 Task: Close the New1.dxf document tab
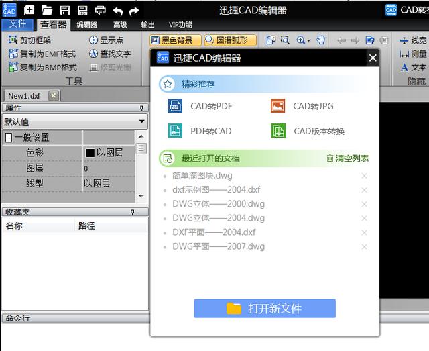coord(54,95)
